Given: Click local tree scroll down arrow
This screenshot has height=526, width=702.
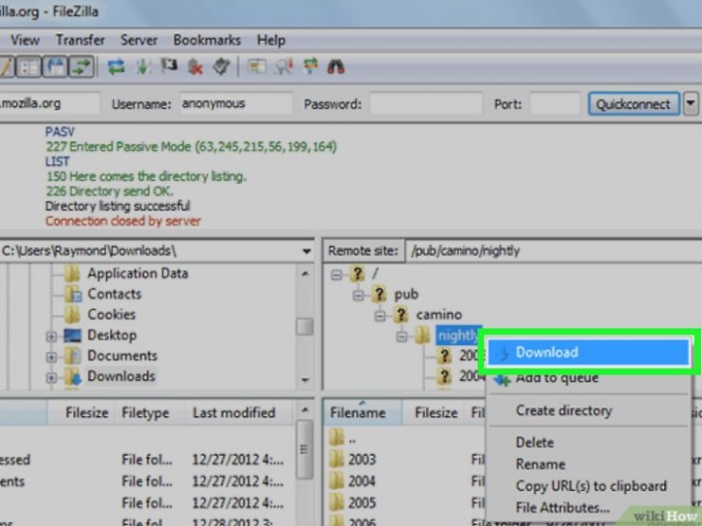Looking at the screenshot, I should (305, 380).
